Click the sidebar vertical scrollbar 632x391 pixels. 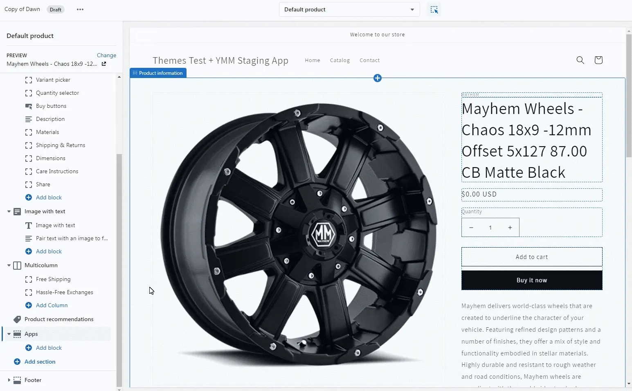click(119, 270)
